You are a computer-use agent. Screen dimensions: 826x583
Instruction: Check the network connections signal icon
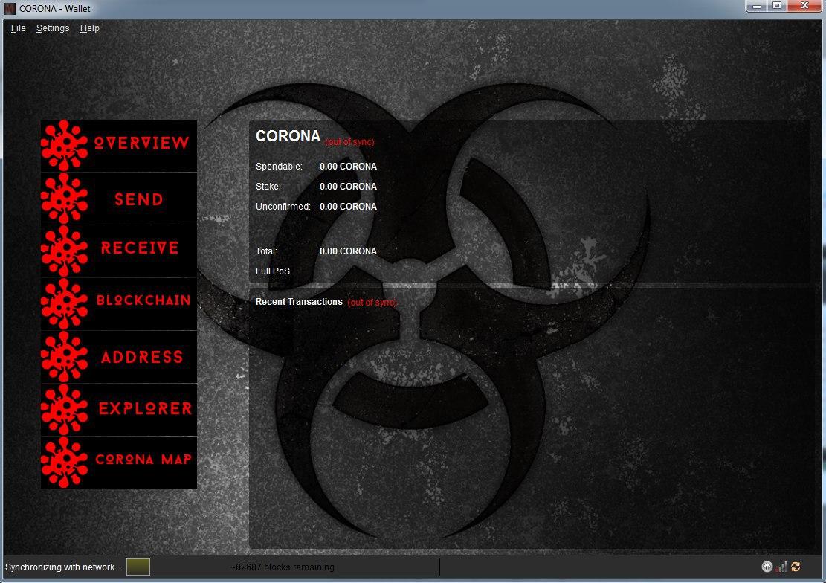click(781, 567)
